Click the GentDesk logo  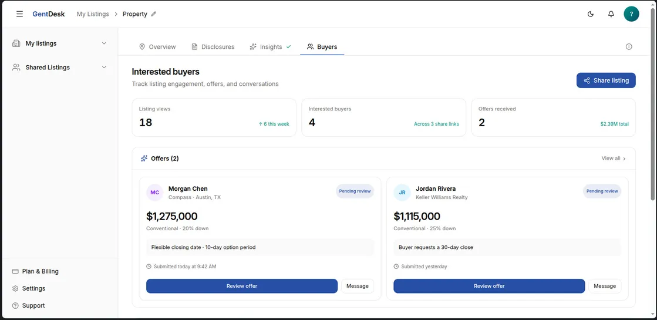pyautogui.click(x=49, y=14)
